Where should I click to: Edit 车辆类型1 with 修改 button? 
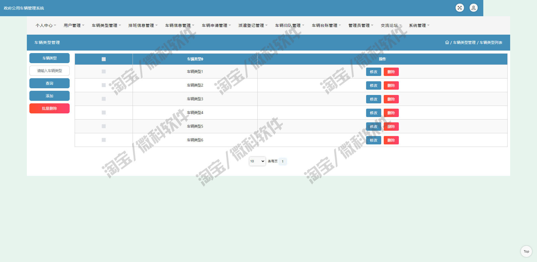tap(373, 72)
